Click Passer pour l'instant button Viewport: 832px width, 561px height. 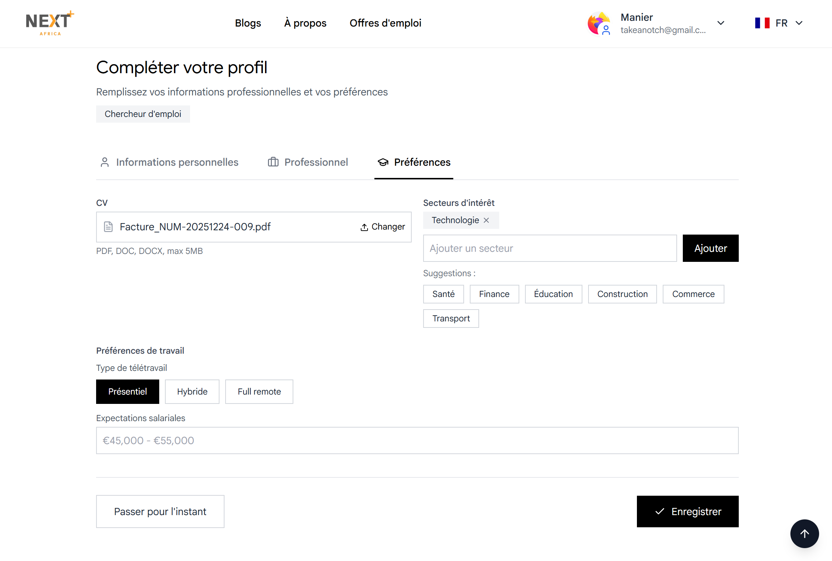(160, 511)
